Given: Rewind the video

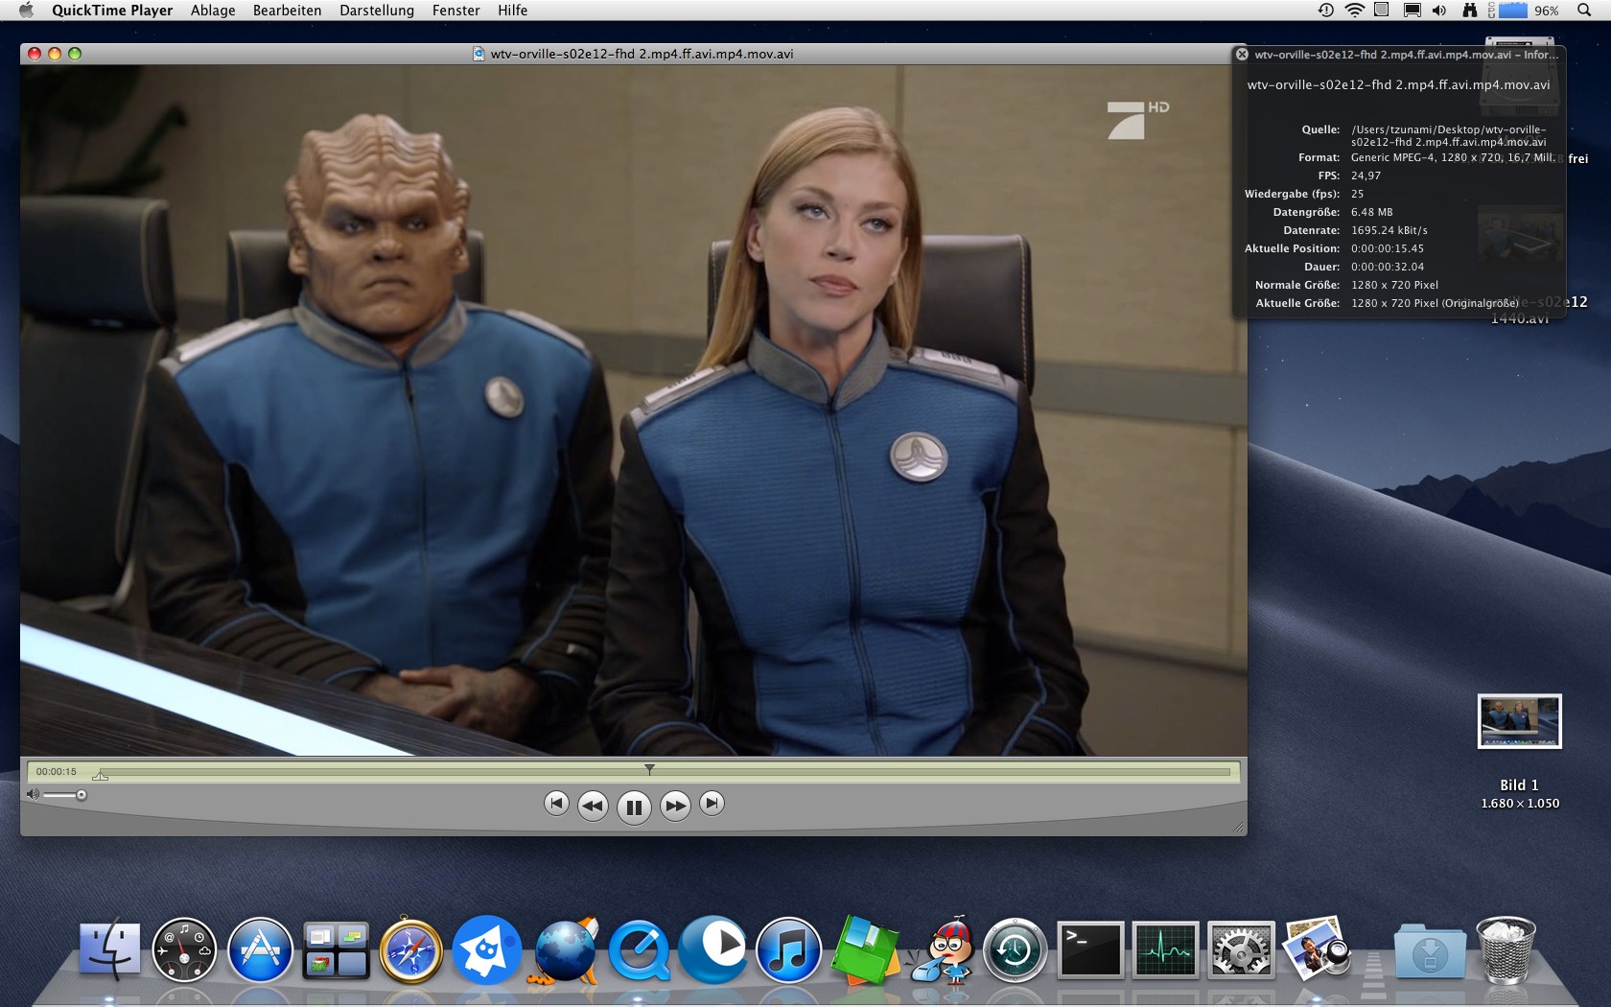Looking at the screenshot, I should coord(593,806).
